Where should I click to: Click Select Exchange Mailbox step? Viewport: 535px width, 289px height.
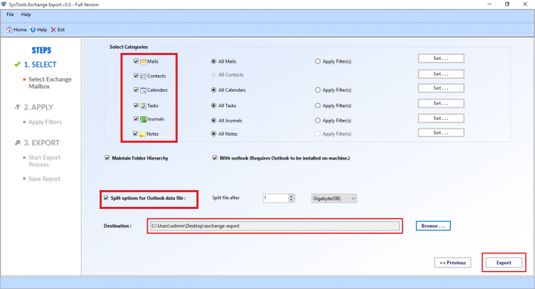(50, 83)
